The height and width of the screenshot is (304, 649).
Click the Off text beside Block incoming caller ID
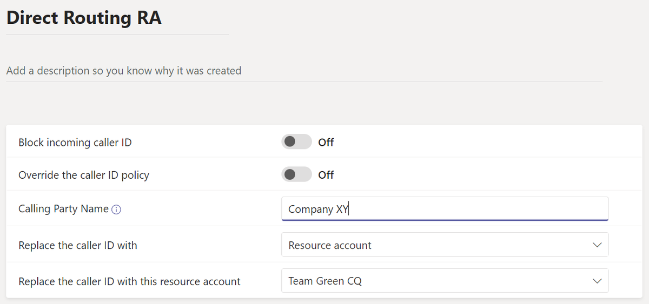point(326,143)
